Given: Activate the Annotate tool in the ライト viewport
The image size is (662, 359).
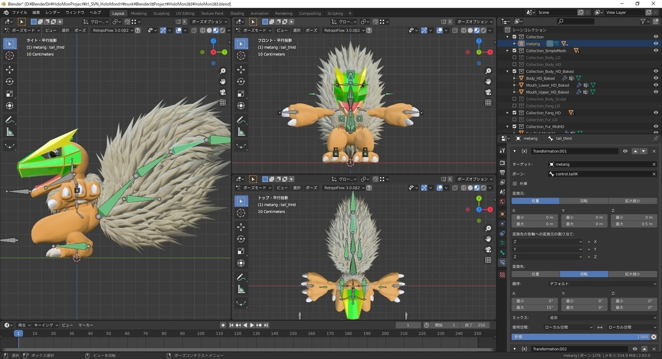Looking at the screenshot, I should tap(10, 120).
